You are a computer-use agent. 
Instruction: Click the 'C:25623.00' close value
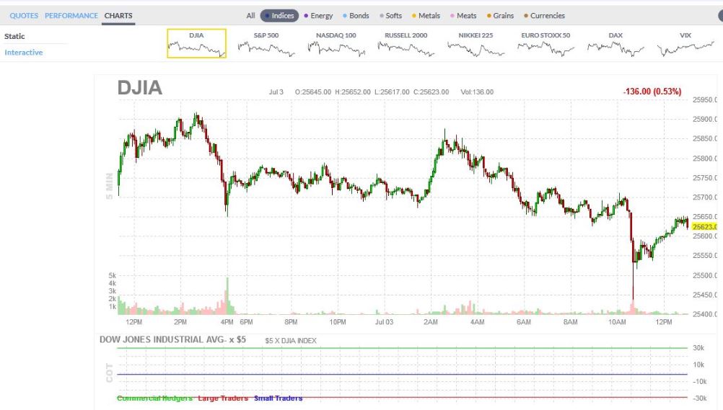(431, 92)
